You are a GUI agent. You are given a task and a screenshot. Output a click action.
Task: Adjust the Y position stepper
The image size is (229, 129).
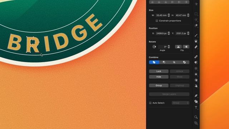pyautogui.click(x=188, y=33)
